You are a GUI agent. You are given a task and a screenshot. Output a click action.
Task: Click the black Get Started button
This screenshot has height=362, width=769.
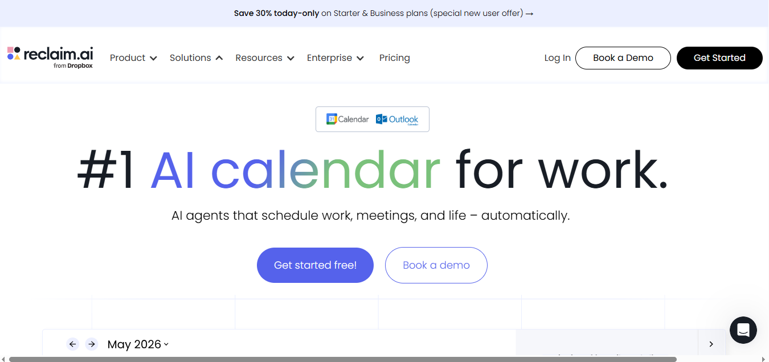pyautogui.click(x=719, y=57)
